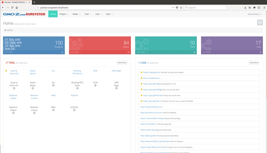
Task: Save to Pocket icon in address bar
Action: pyautogui.click(x=177, y=8)
